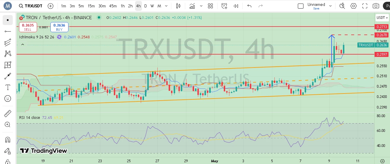Select the ruler Measure tool
The image size is (390, 164).
click(8, 113)
